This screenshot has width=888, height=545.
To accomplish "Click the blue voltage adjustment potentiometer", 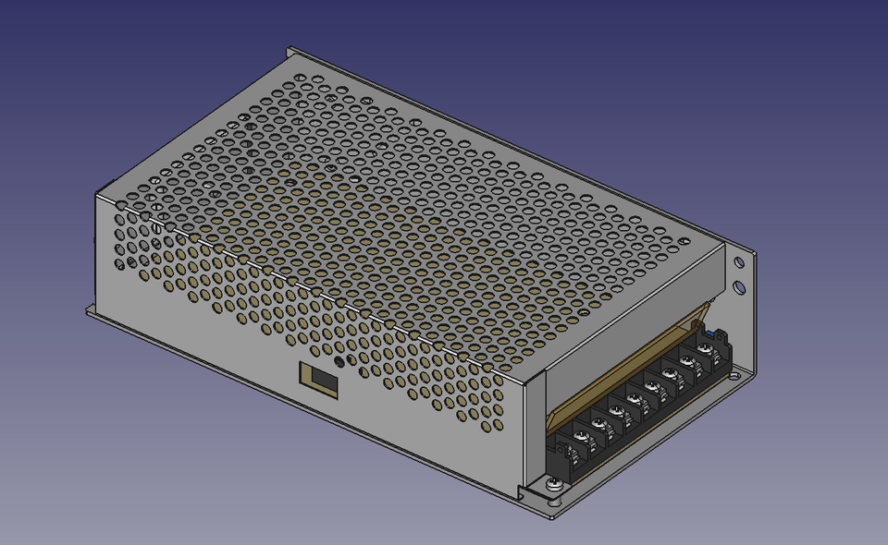I will [711, 333].
